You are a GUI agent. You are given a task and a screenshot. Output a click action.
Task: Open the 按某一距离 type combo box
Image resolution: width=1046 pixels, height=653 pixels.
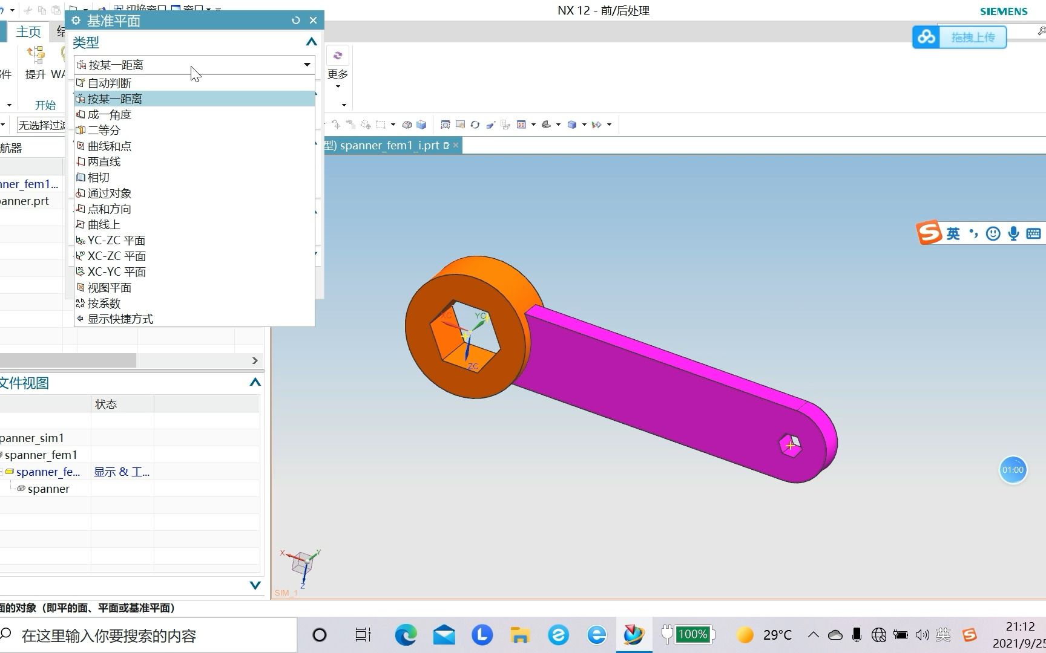(x=194, y=65)
